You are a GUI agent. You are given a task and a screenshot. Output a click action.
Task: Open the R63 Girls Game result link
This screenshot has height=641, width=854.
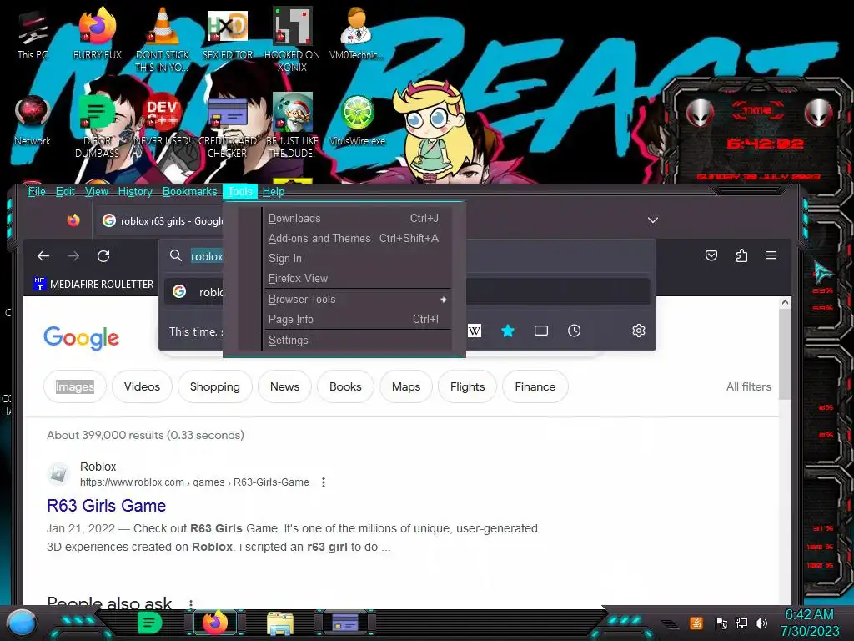[106, 505]
